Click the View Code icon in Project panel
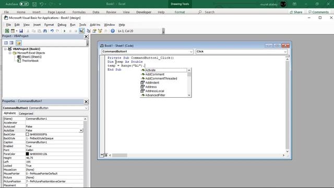The image size is (334, 188). tap(6, 43)
